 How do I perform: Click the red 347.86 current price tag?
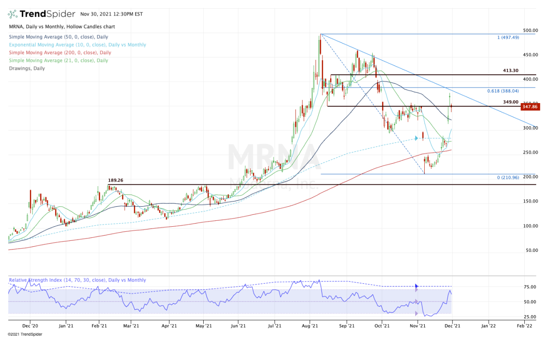tap(530, 107)
